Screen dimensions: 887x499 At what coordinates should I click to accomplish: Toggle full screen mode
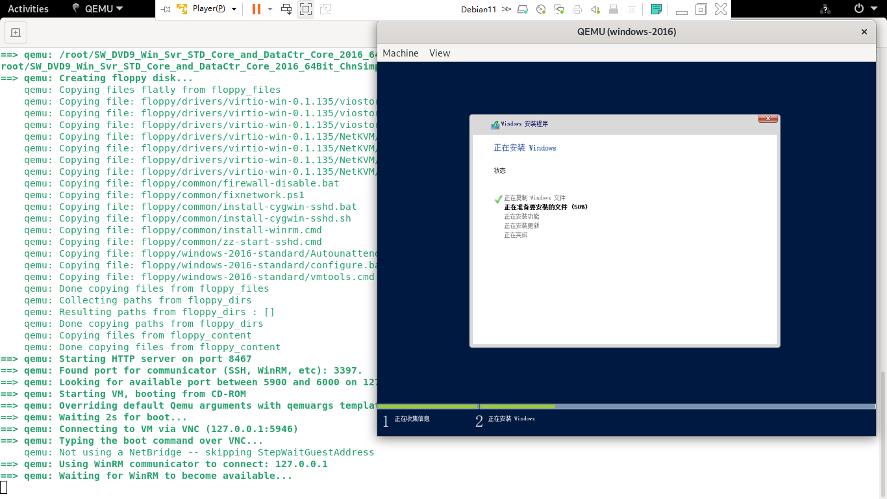[x=306, y=9]
